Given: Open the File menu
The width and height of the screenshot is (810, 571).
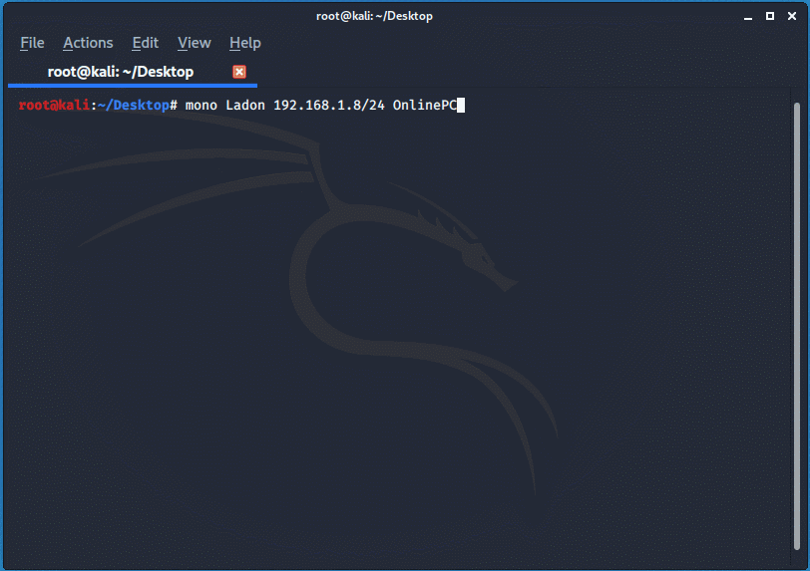Looking at the screenshot, I should pyautogui.click(x=32, y=43).
